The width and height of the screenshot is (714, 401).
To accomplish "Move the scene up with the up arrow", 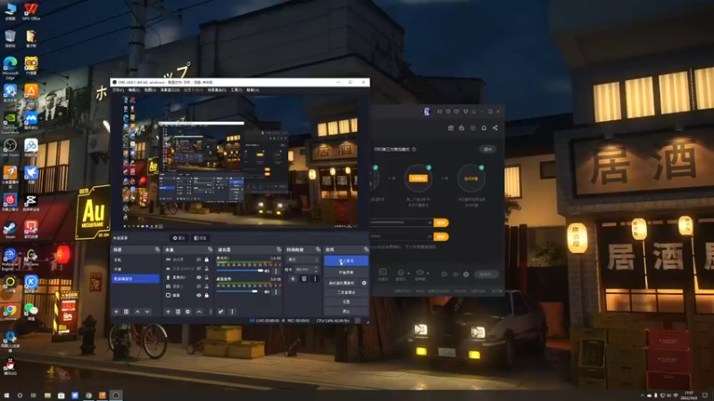I will coord(137,312).
